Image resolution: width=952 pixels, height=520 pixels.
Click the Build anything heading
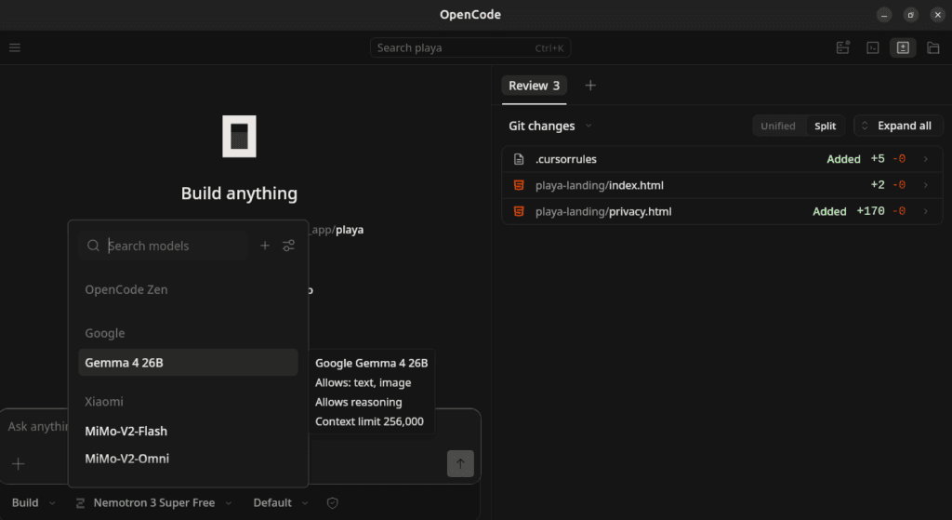pyautogui.click(x=239, y=193)
